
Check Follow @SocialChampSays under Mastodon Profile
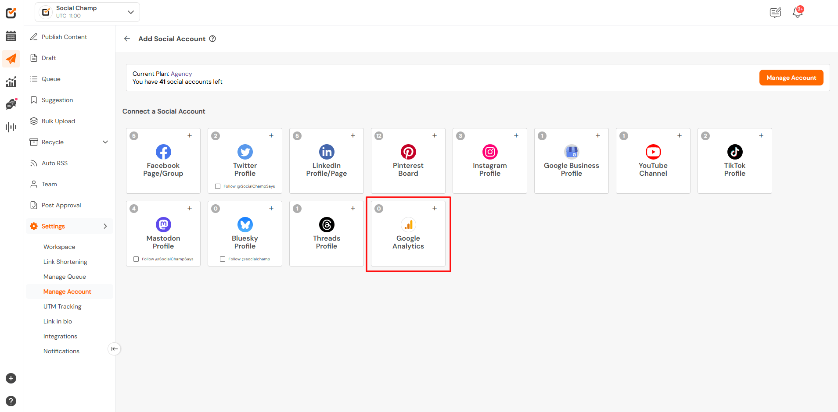tap(136, 259)
